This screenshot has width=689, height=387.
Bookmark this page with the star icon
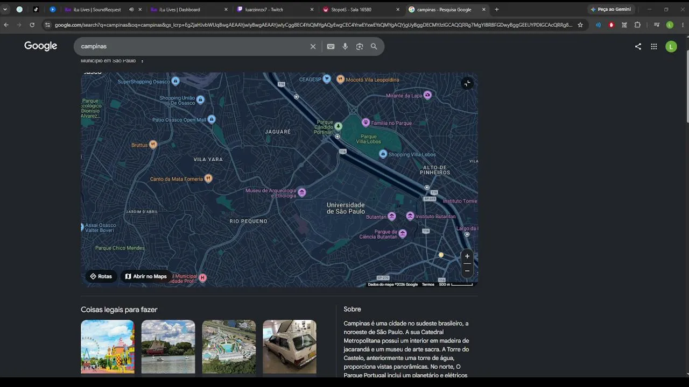pyautogui.click(x=580, y=25)
